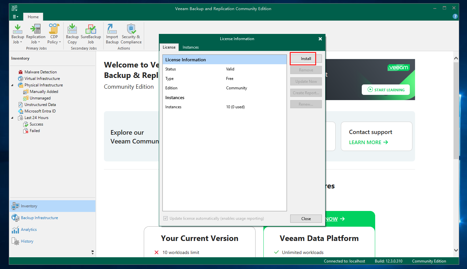Close the License Information dialog with X
The image size is (467, 269).
pyautogui.click(x=320, y=39)
